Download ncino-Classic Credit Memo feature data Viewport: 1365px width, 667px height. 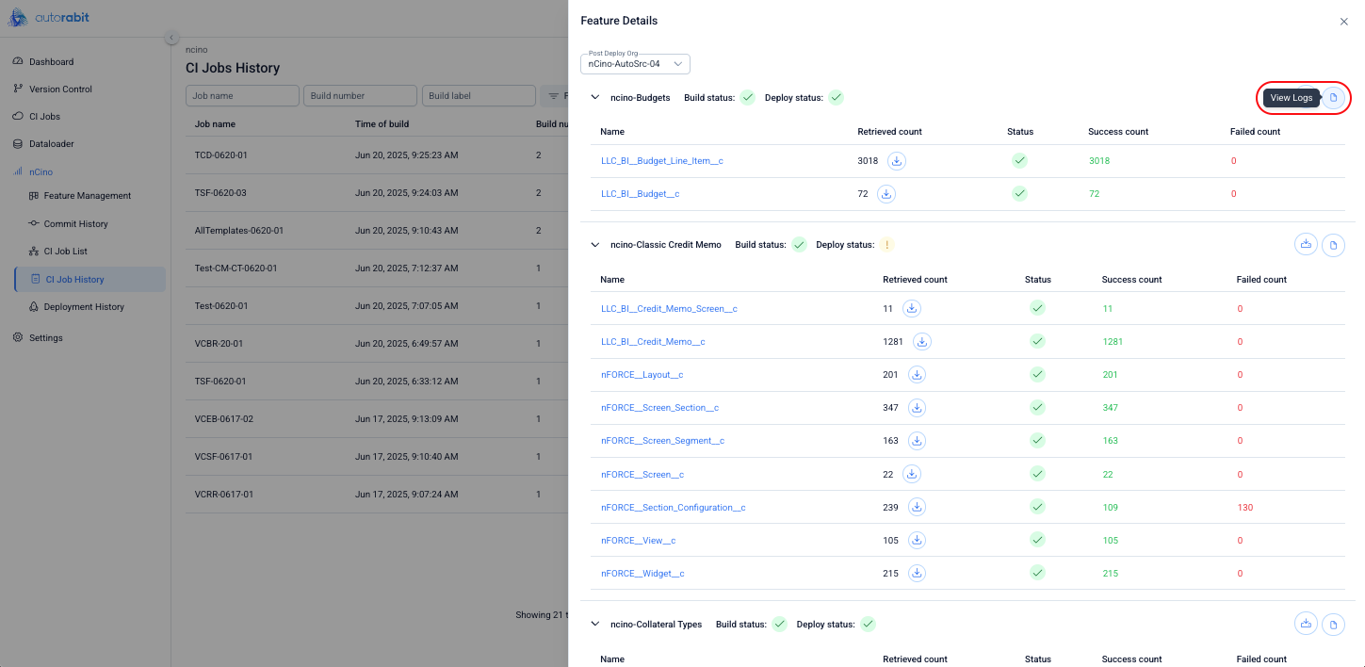pos(1306,245)
